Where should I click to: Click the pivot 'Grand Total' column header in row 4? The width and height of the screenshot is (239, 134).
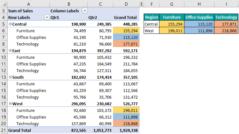[x=126, y=17]
